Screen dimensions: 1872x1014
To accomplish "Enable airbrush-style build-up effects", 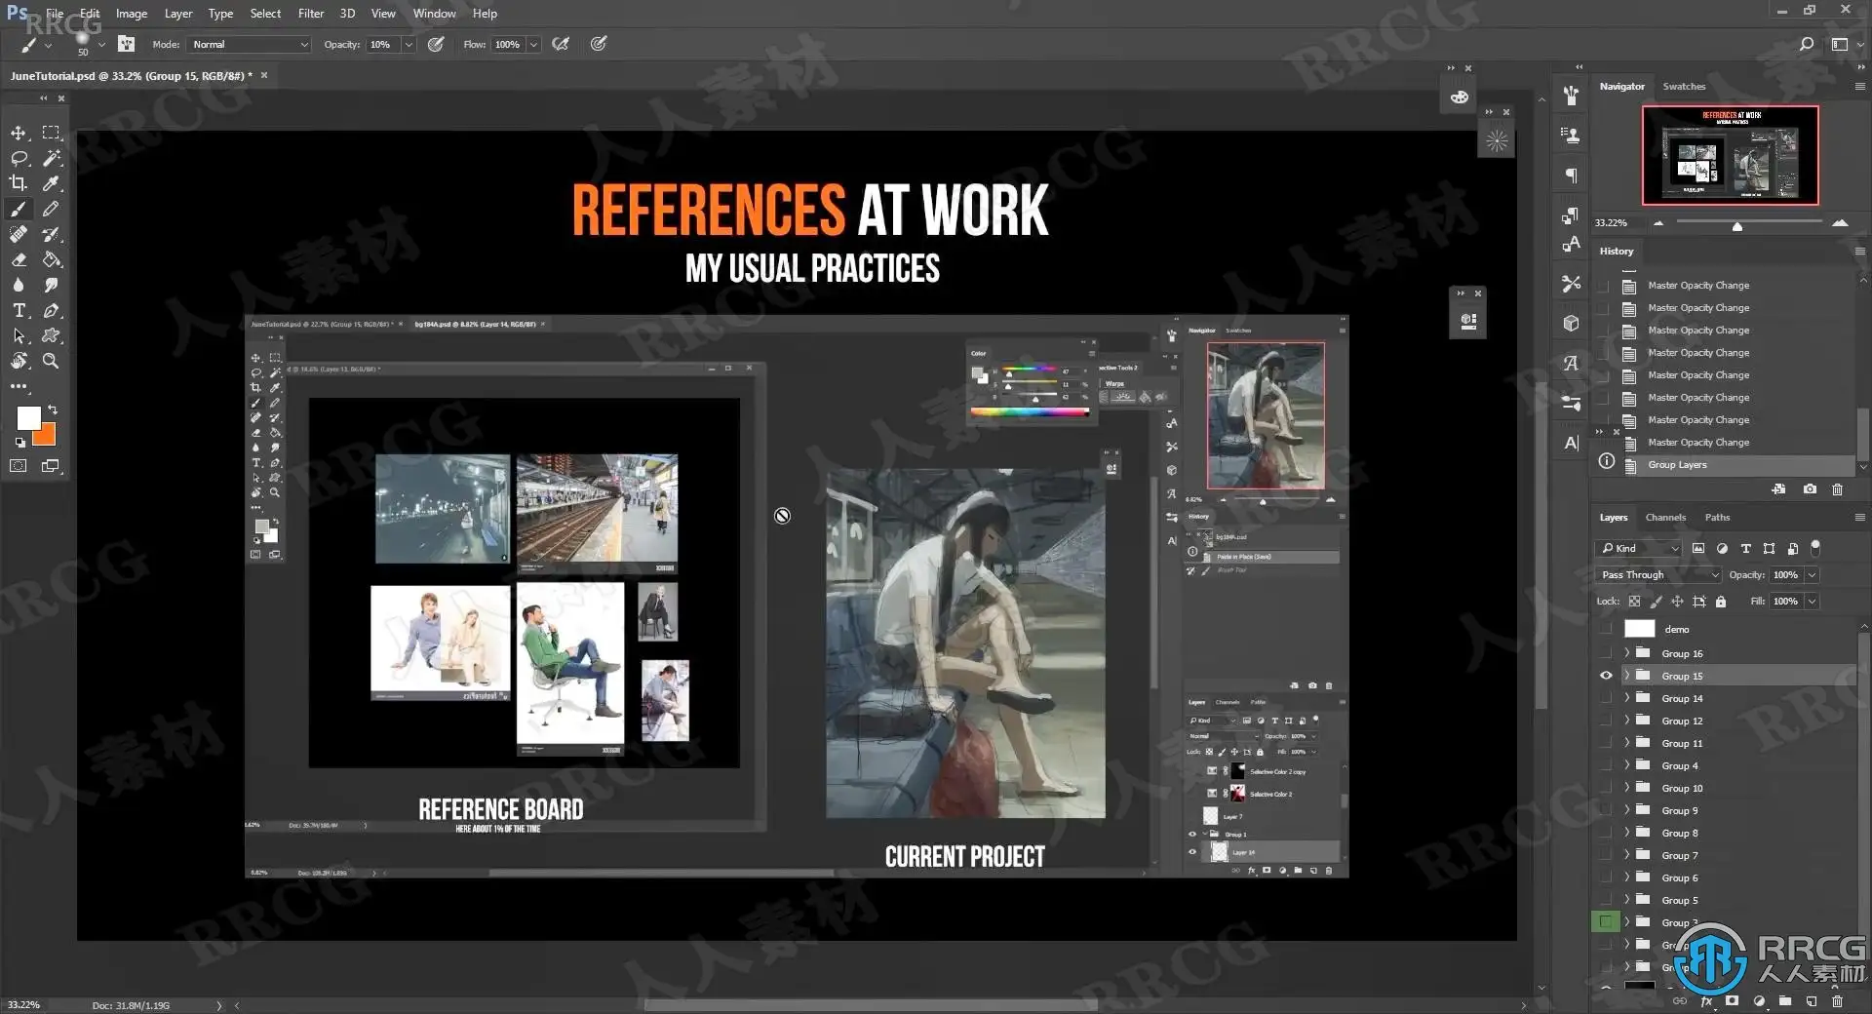I will (561, 44).
